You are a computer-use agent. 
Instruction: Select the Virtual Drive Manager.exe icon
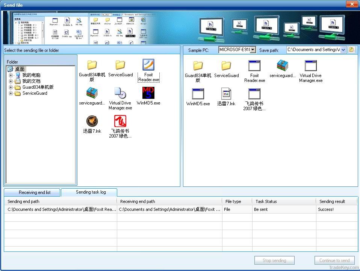pyautogui.click(x=120, y=94)
